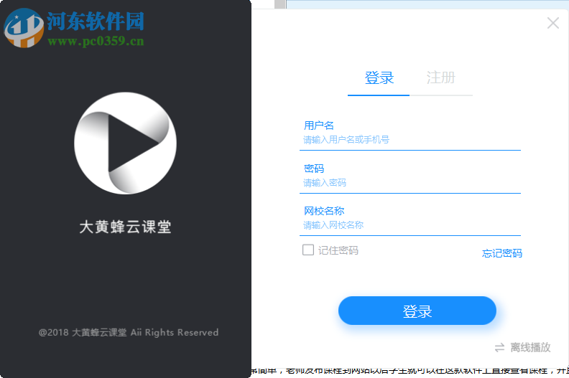Enable the 记住密码 checkbox
Image resolution: width=569 pixels, height=378 pixels.
(x=308, y=250)
